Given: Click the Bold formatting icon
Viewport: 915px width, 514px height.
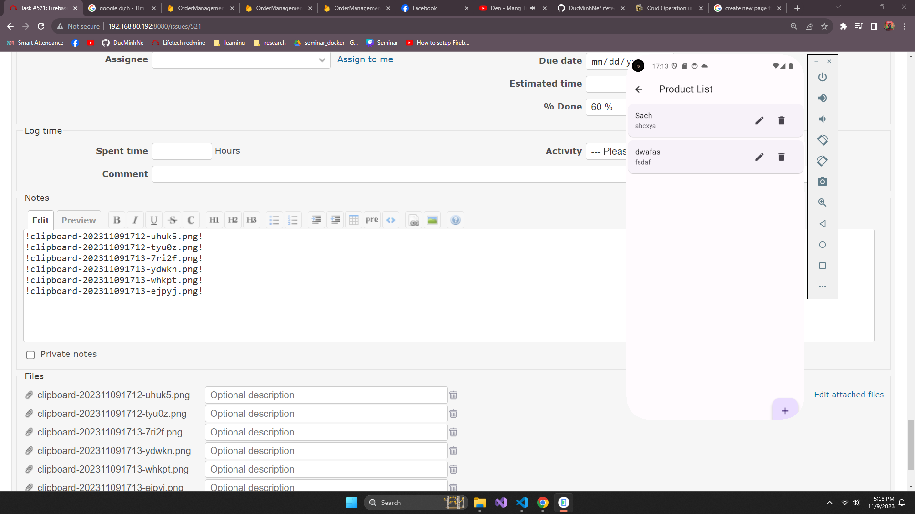Looking at the screenshot, I should (x=117, y=220).
